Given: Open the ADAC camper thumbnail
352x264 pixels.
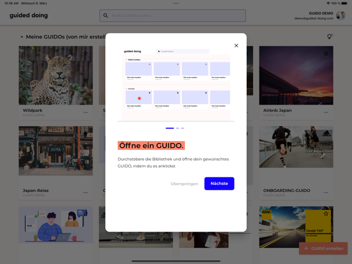Looking at the screenshot, I should pos(296,227).
